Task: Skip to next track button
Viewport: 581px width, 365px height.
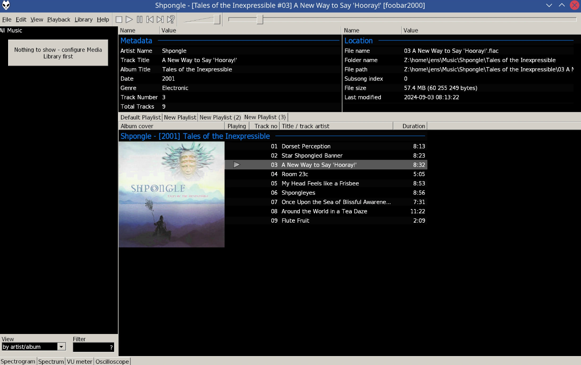Action: [x=160, y=19]
